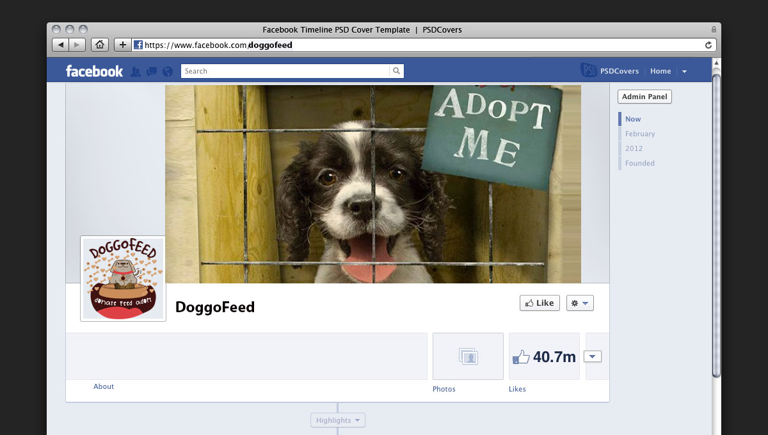Viewport: 768px width, 435px height.
Task: Expand the Highlights dropdown
Action: (x=338, y=420)
